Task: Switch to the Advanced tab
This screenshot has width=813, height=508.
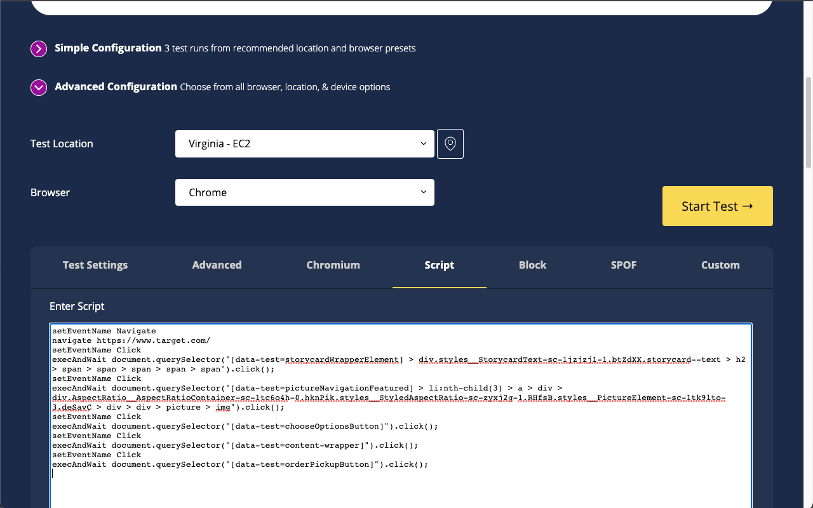Action: click(x=217, y=265)
